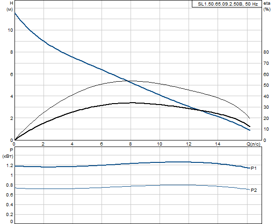Click the 12 tick on the Q axis
Image resolution: width=277 pixels, height=224 pixels.
click(x=189, y=144)
